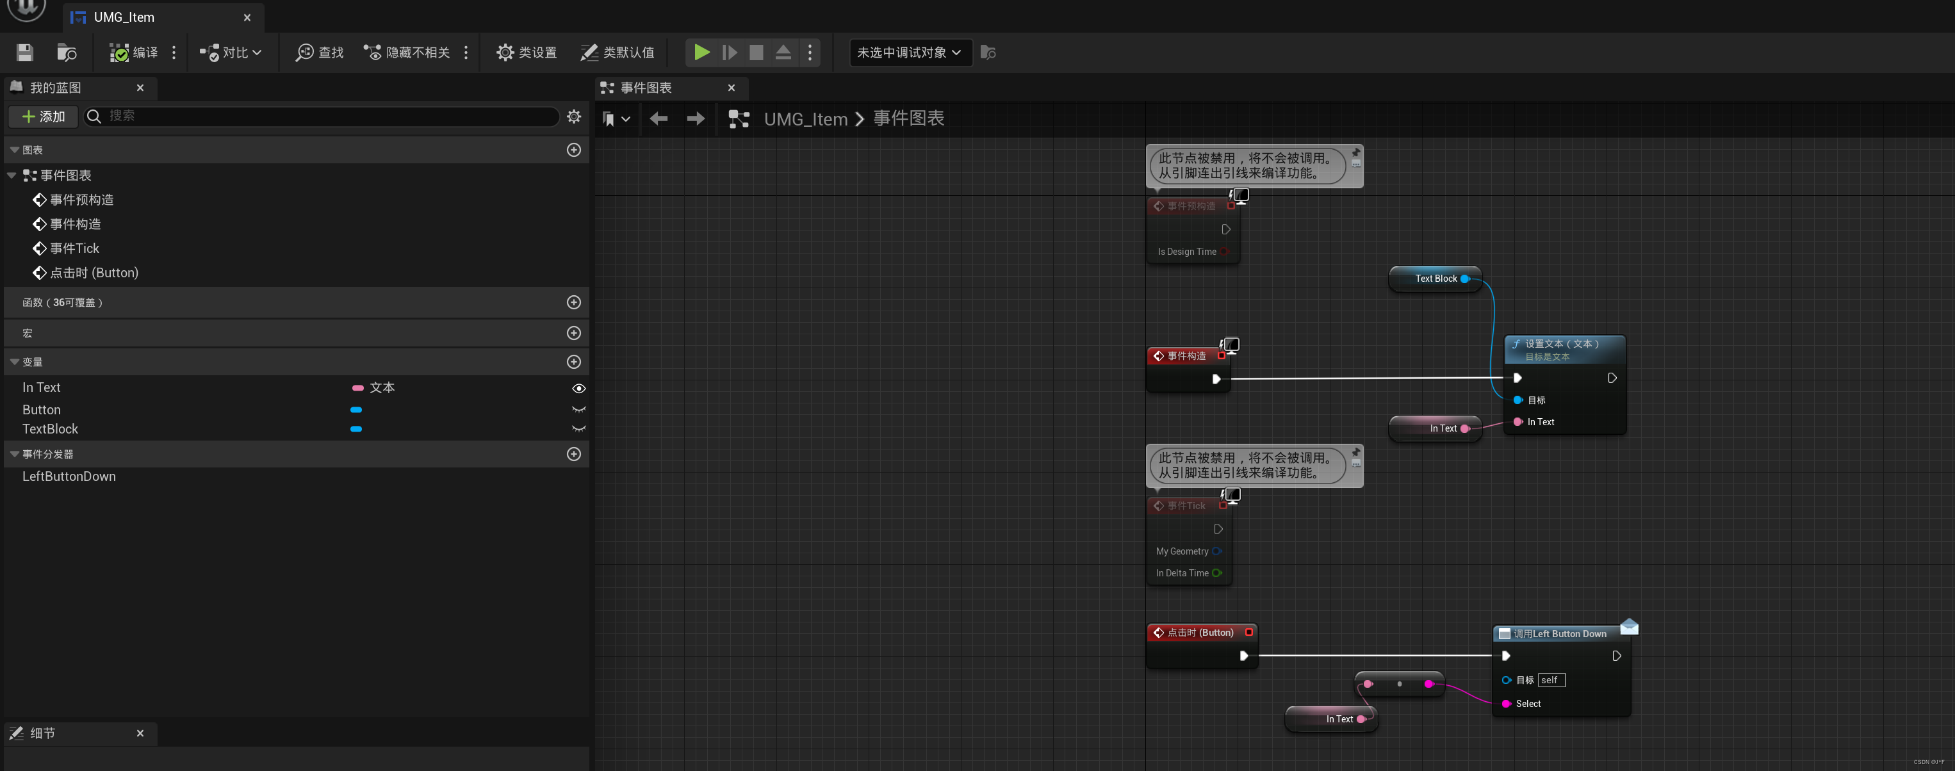Collapse the 图表 section
Viewport: 1955px width, 771px height.
[x=15, y=150]
